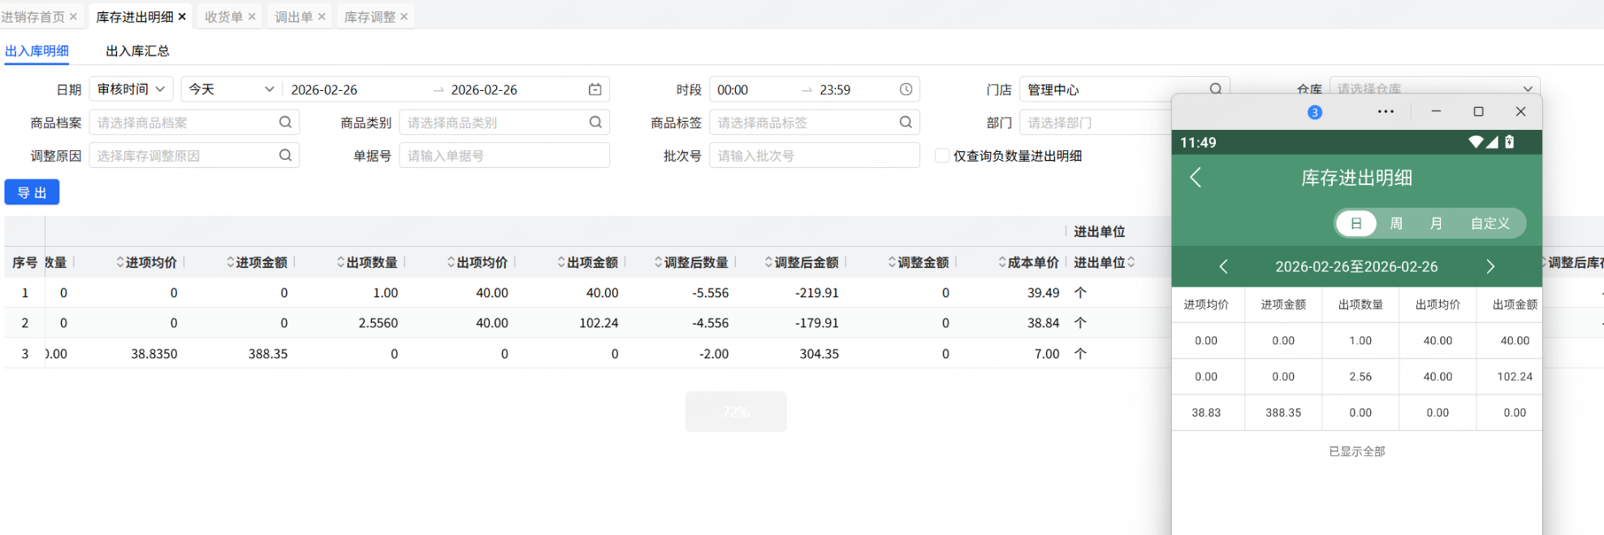1604x535 pixels.
Task: Click blue badge 3 in emulator title bar
Action: point(1315,112)
